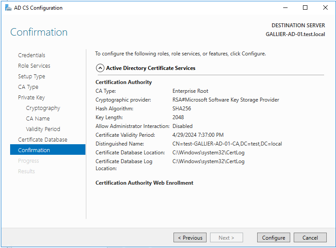Click the Confirmation page title
Viewport: 336px width, 248px height.
pyautogui.click(x=39, y=32)
